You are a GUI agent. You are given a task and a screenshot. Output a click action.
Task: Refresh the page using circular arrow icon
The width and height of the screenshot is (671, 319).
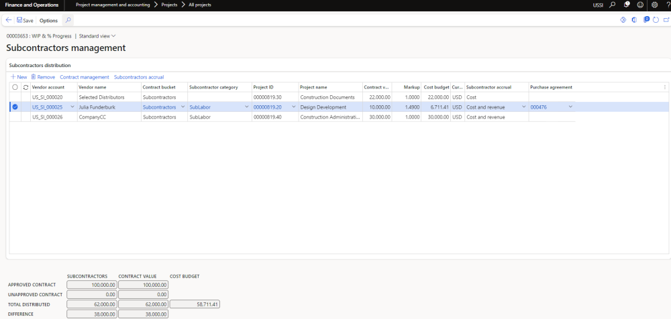coord(655,20)
